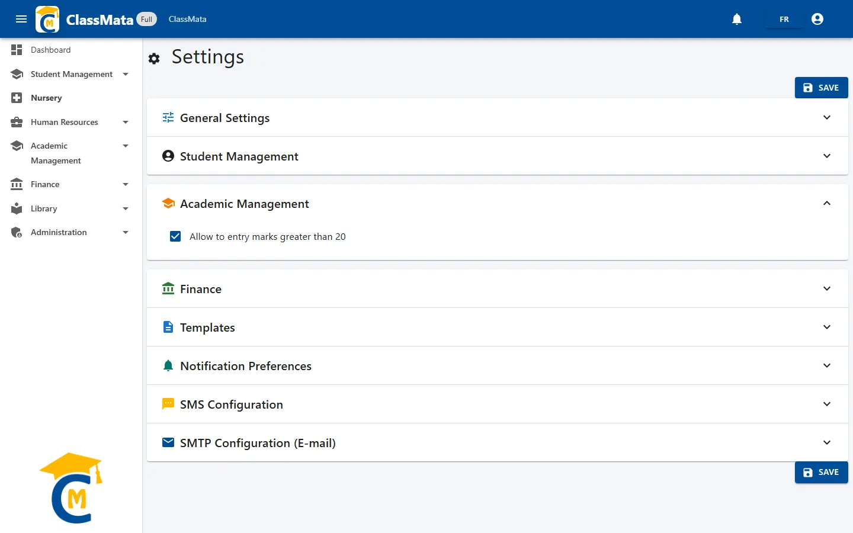Image resolution: width=853 pixels, height=533 pixels.
Task: Open the Finance sidebar menu
Action: (71, 184)
